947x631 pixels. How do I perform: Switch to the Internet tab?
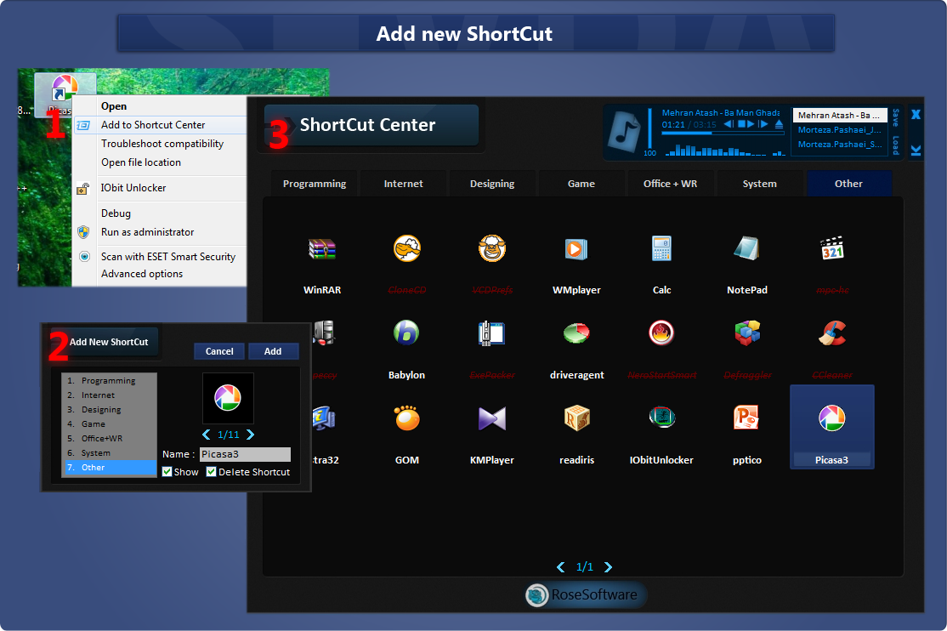click(x=404, y=184)
